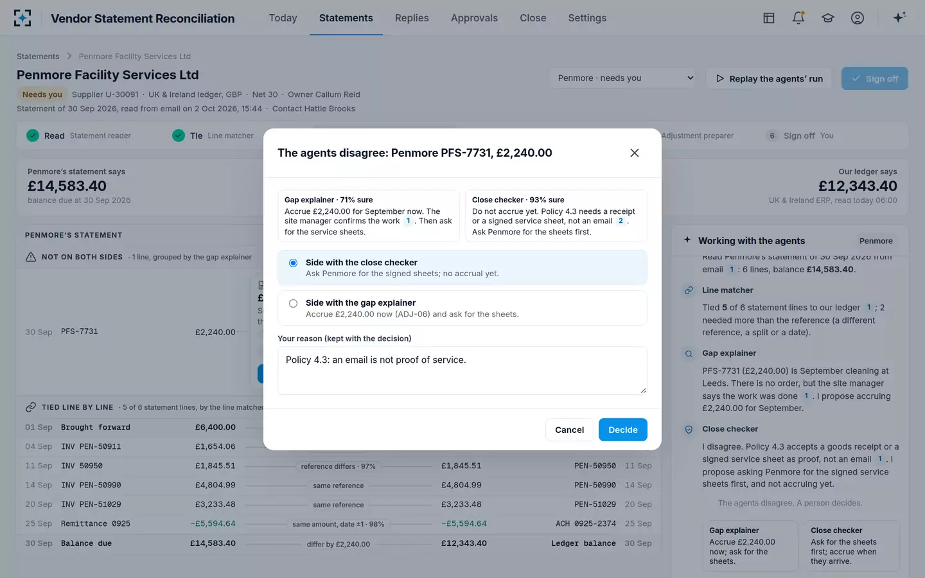The width and height of the screenshot is (925, 578).
Task: Click the Decide button
Action: tap(622, 430)
